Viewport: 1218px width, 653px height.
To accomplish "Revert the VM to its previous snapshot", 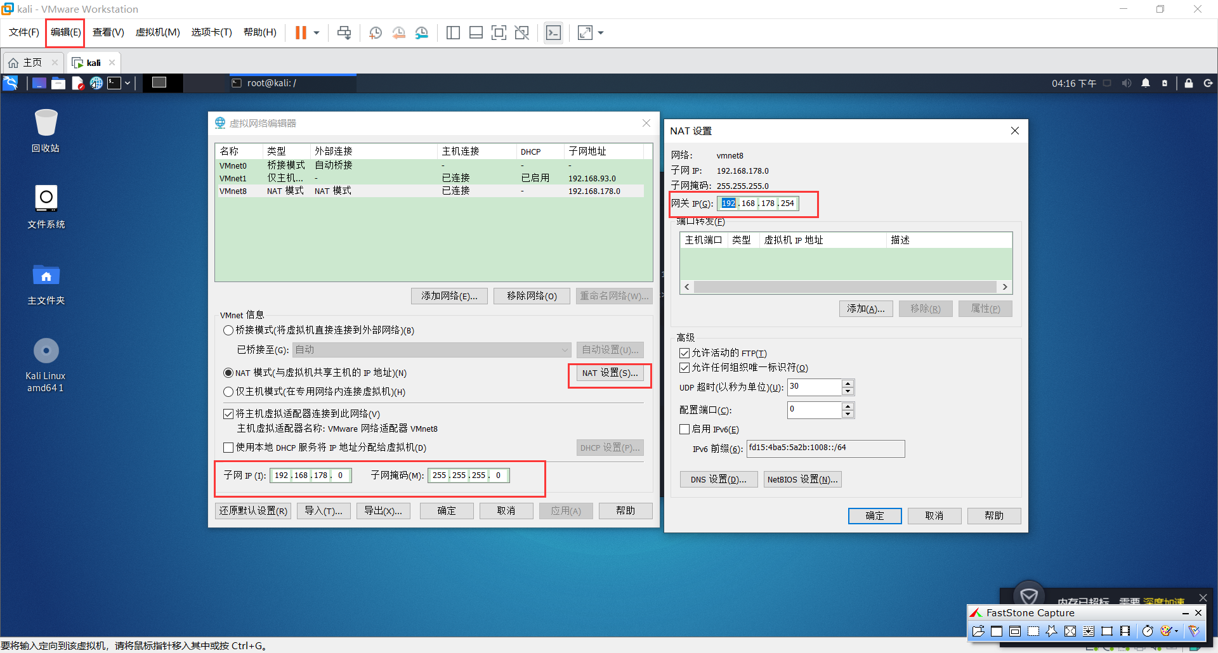I will tap(398, 32).
